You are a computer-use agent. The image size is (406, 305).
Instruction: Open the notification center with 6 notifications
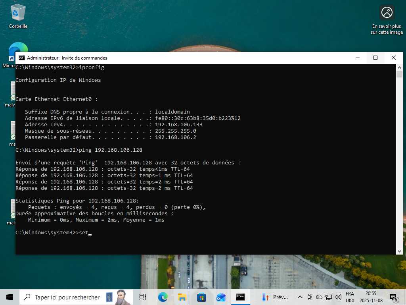393,297
